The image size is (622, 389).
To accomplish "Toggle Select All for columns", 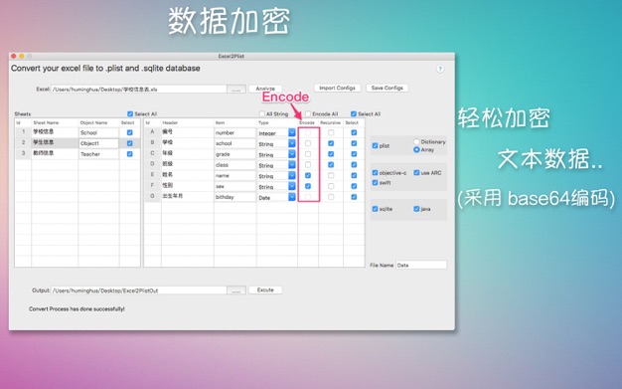I will [354, 114].
